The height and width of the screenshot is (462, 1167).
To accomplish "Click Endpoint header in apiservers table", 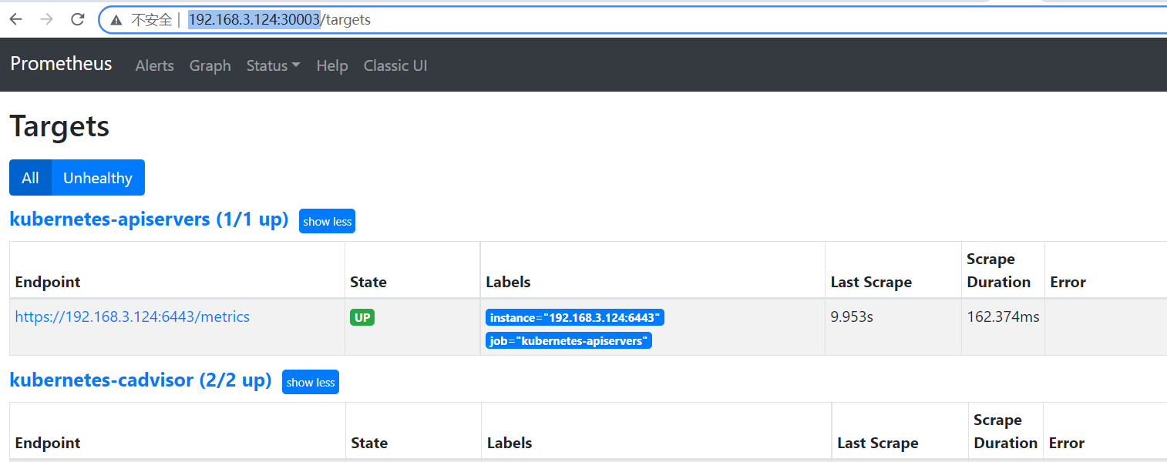I will tap(48, 282).
